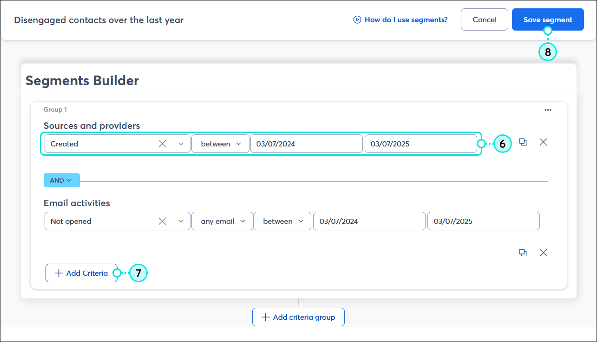Click the Group 1 label
The image size is (597, 342).
55,109
